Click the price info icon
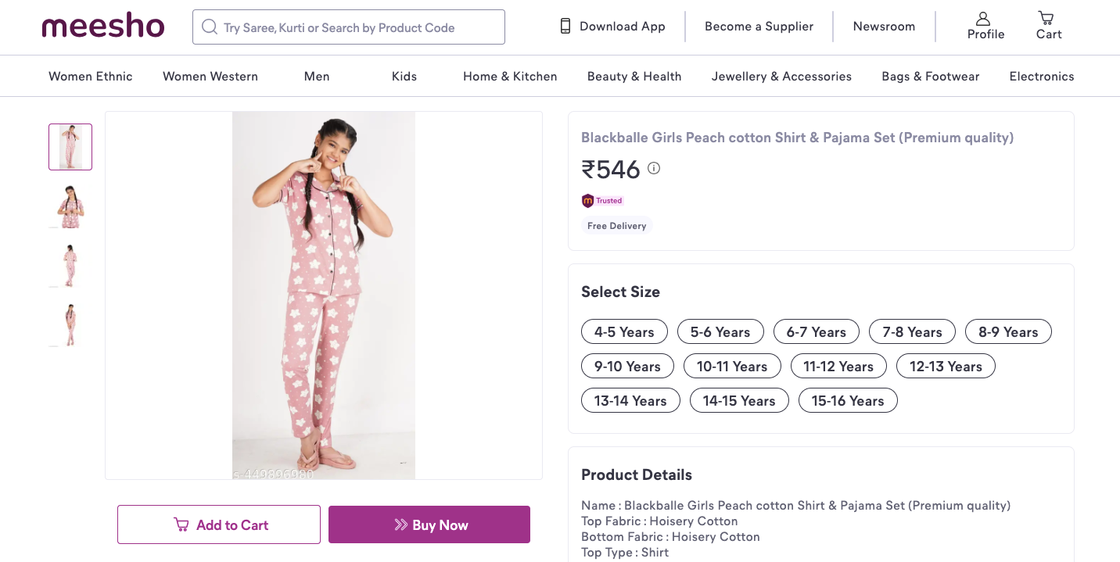Viewport: 1120px width, 562px height. coord(654,168)
